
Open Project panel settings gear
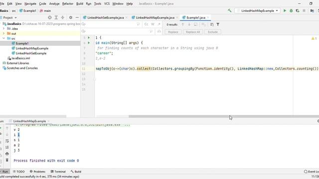tap(71, 18)
